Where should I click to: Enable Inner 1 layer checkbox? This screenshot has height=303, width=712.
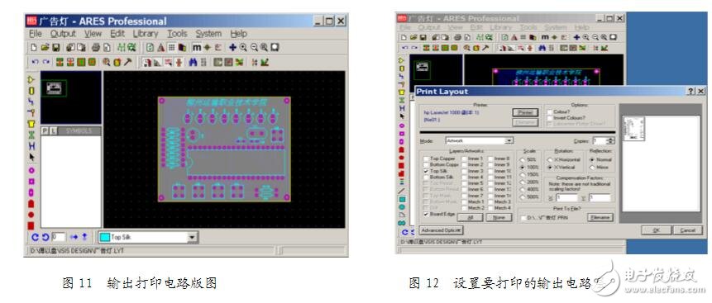465,159
